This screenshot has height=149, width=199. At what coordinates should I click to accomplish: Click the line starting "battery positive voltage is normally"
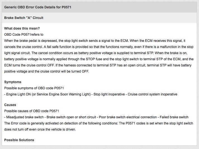99,59
